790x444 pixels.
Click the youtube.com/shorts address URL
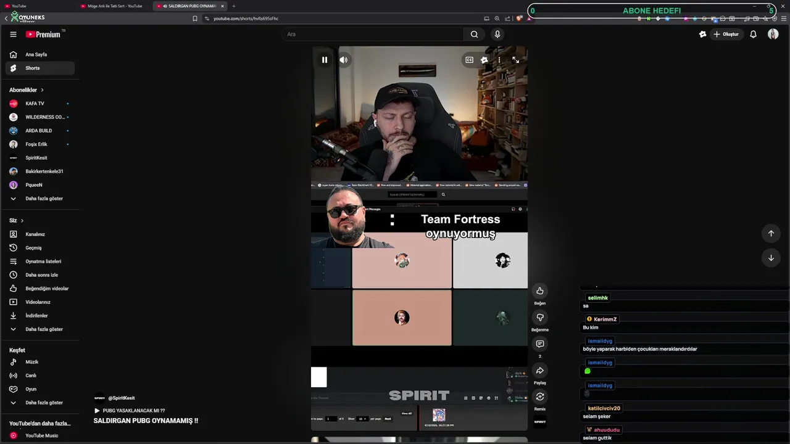click(x=246, y=18)
